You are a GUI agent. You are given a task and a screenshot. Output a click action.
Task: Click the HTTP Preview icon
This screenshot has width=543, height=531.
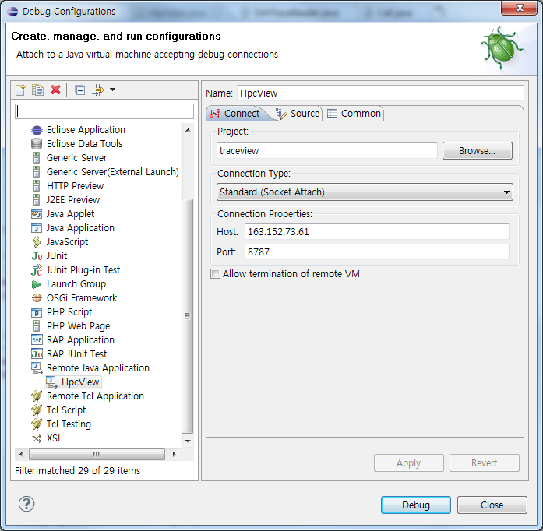(37, 186)
